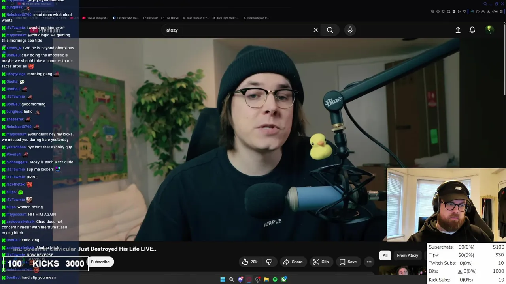Click the YouTube search magnifier button
The height and width of the screenshot is (284, 506).
pos(330,30)
